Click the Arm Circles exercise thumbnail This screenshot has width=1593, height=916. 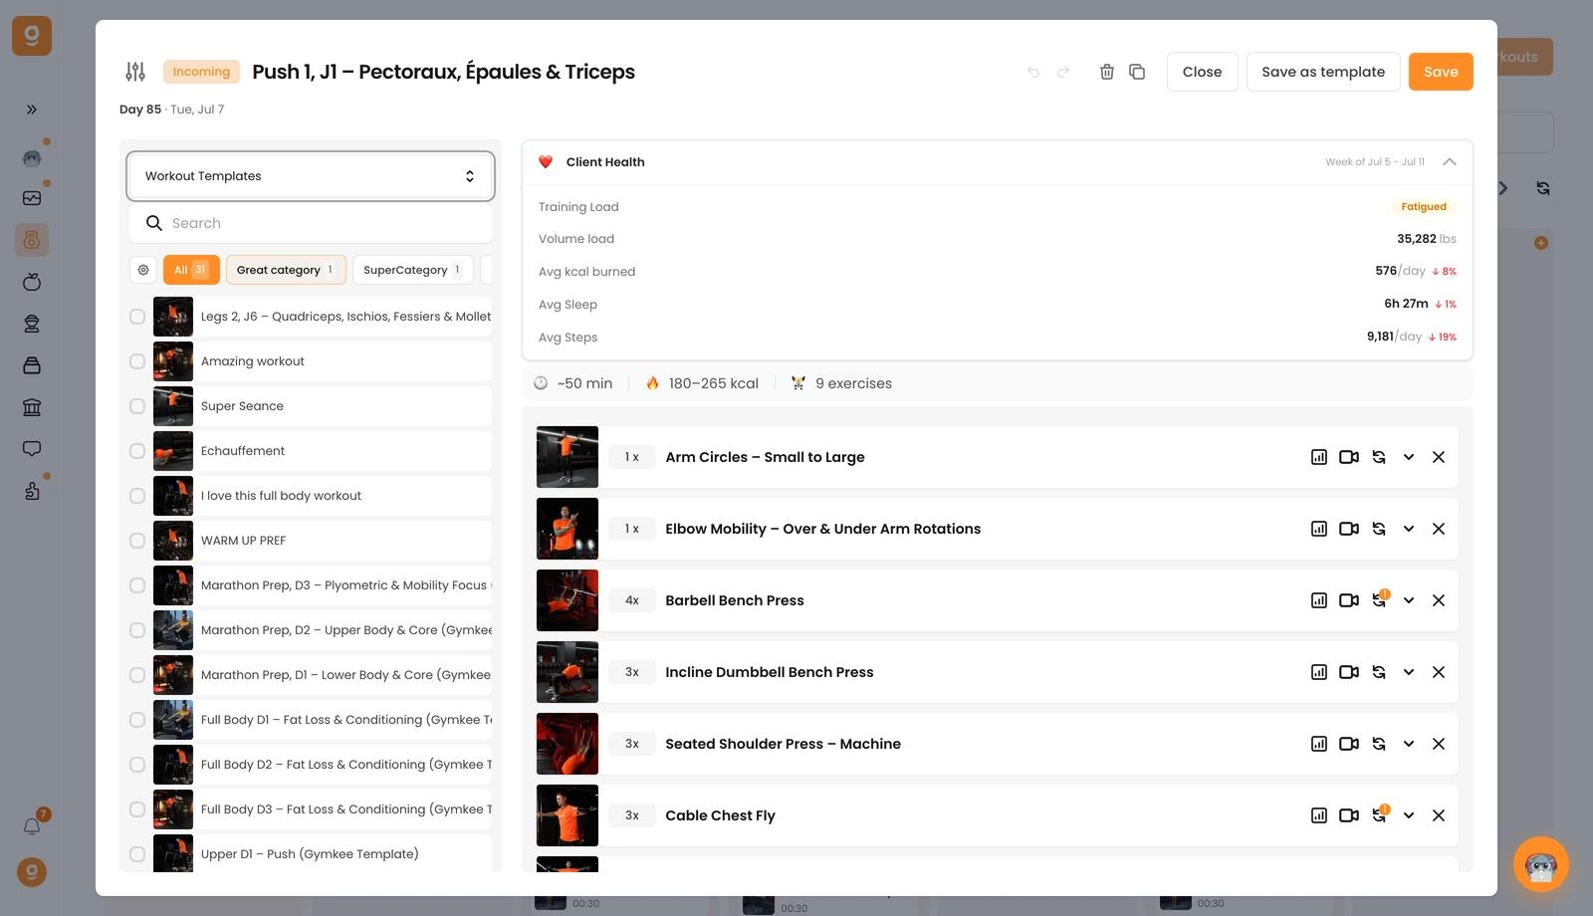pyautogui.click(x=568, y=457)
